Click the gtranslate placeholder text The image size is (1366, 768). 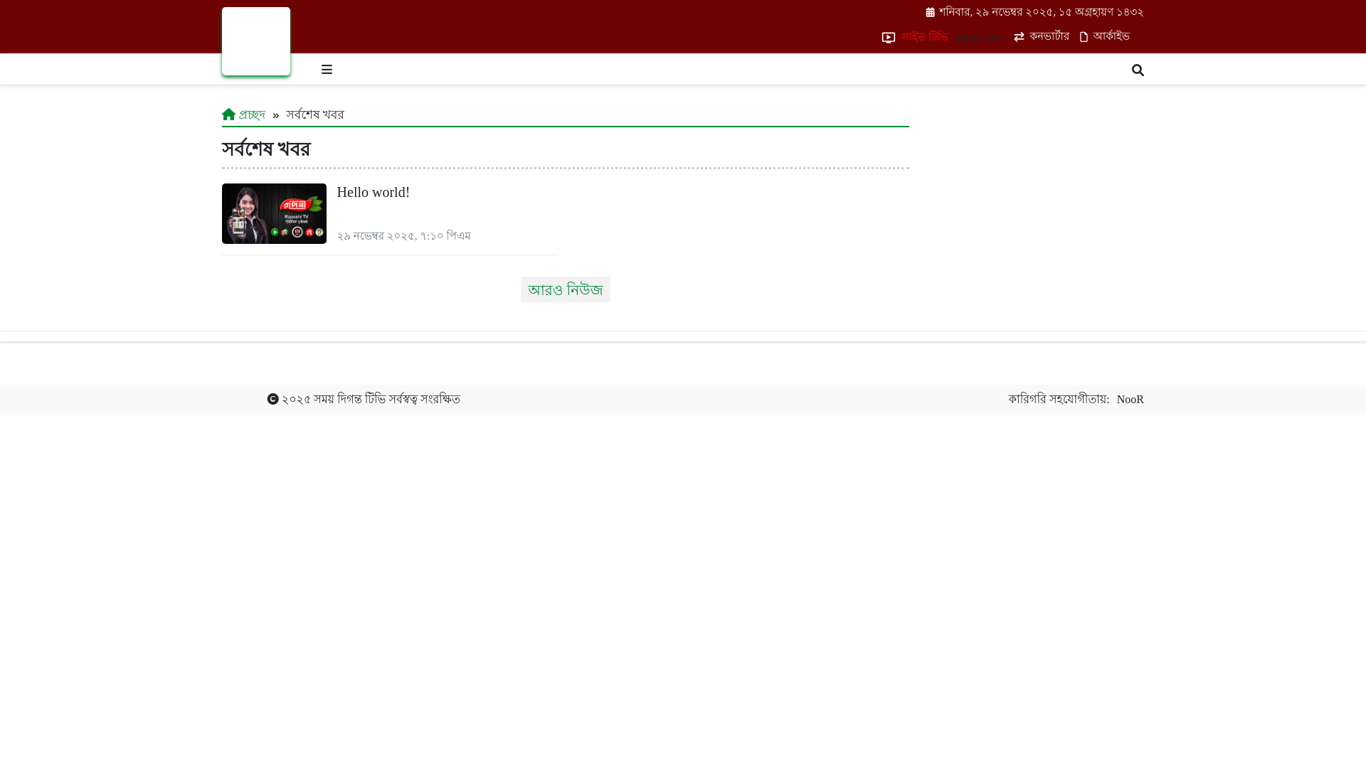pyautogui.click(x=980, y=38)
